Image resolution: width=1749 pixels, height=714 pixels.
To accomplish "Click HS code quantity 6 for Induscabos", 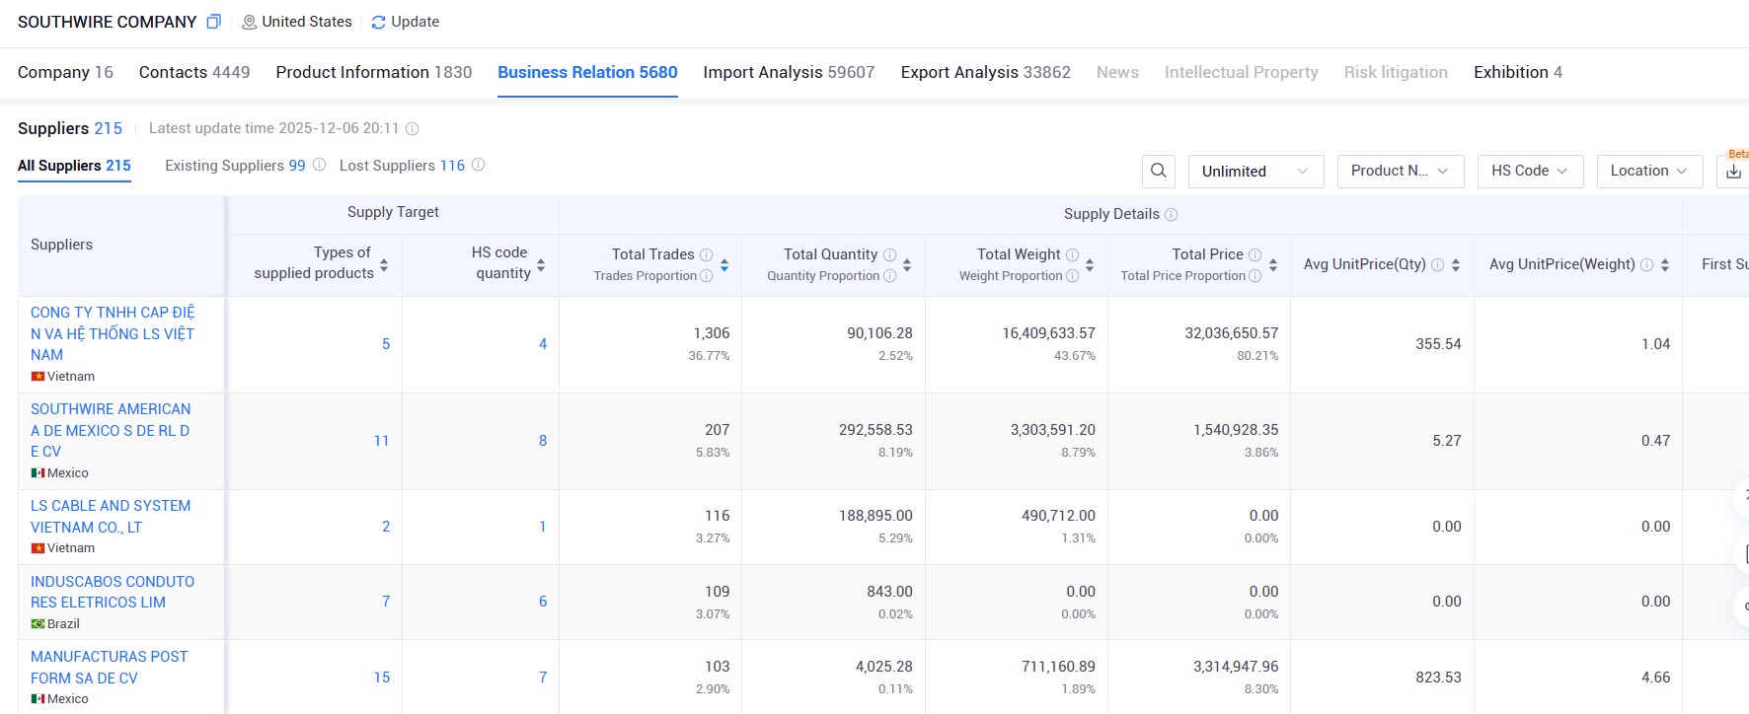I will (543, 602).
